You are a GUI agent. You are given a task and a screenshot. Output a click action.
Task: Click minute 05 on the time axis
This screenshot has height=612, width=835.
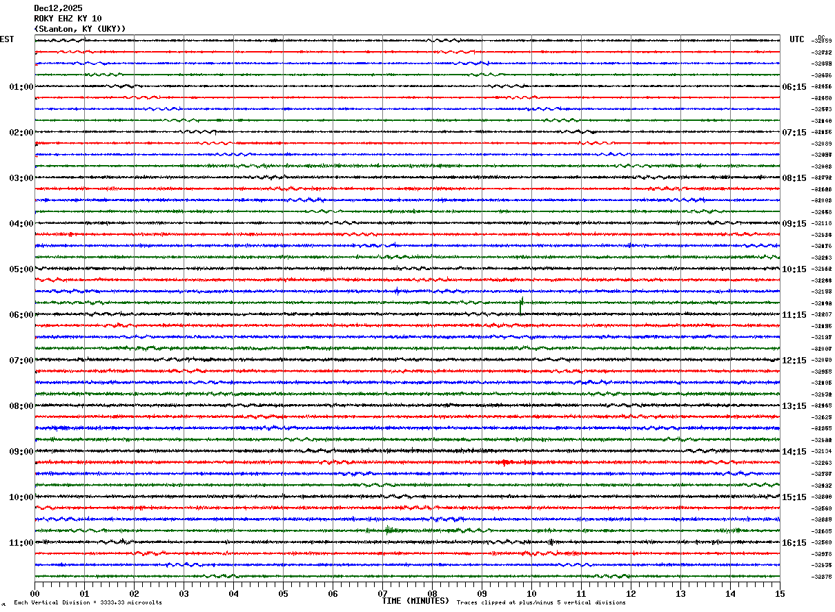click(x=283, y=593)
